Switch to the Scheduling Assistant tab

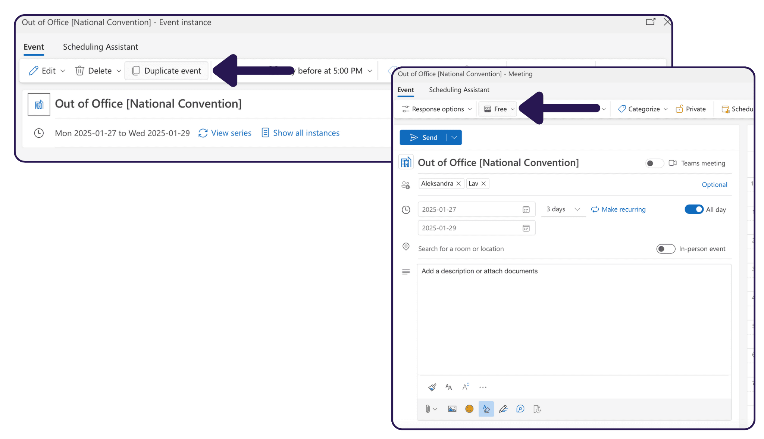tap(458, 89)
